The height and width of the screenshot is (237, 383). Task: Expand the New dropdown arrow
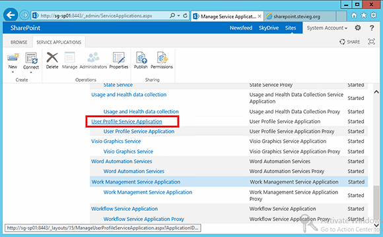click(13, 72)
